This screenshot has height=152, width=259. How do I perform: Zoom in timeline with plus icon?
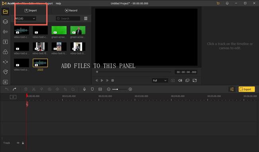130,89
